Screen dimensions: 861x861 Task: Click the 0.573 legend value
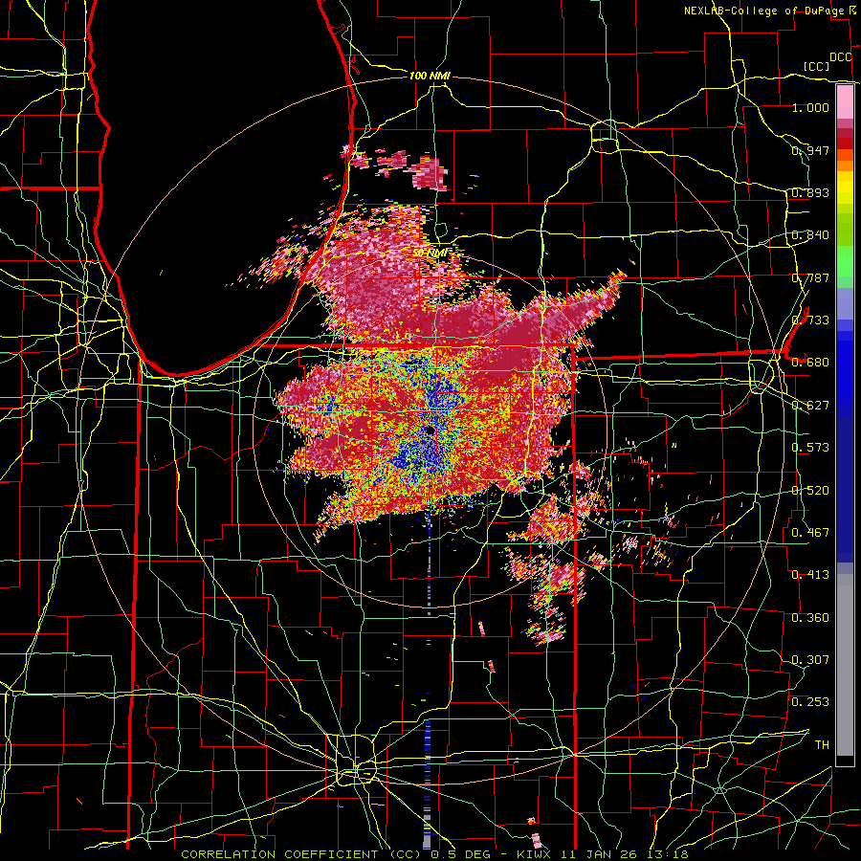click(810, 447)
